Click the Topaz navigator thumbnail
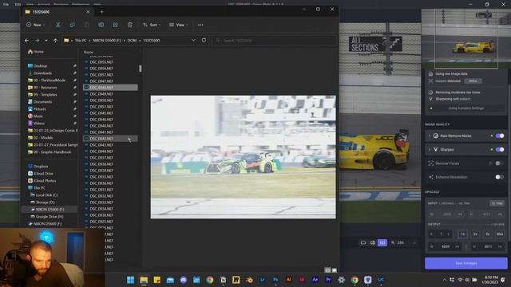The image size is (511, 287). [x=466, y=38]
